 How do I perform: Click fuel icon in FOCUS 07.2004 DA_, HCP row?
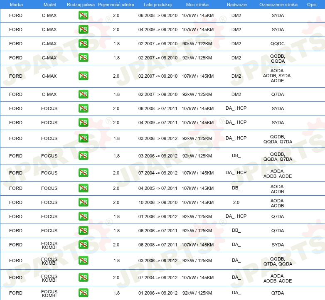point(83,172)
